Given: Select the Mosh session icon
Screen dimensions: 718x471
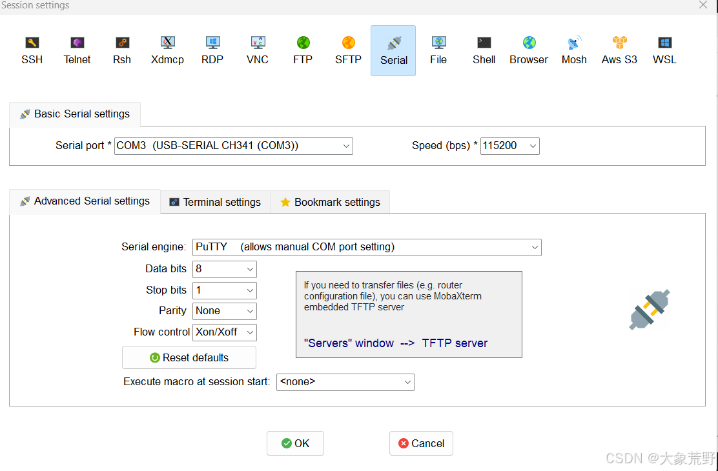Looking at the screenshot, I should [574, 50].
